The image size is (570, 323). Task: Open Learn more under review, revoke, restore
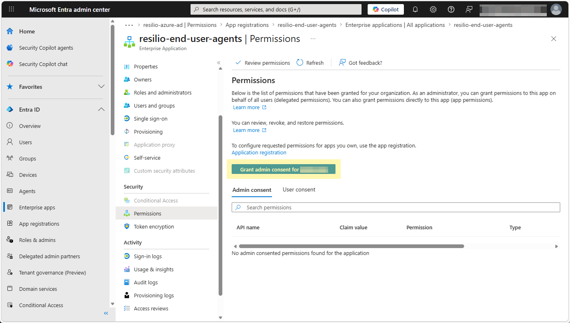250,130
